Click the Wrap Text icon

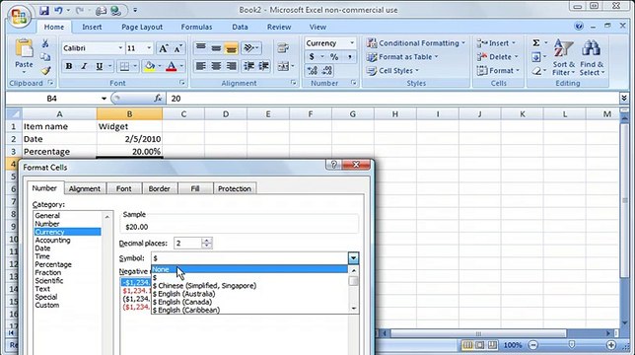tap(283, 48)
